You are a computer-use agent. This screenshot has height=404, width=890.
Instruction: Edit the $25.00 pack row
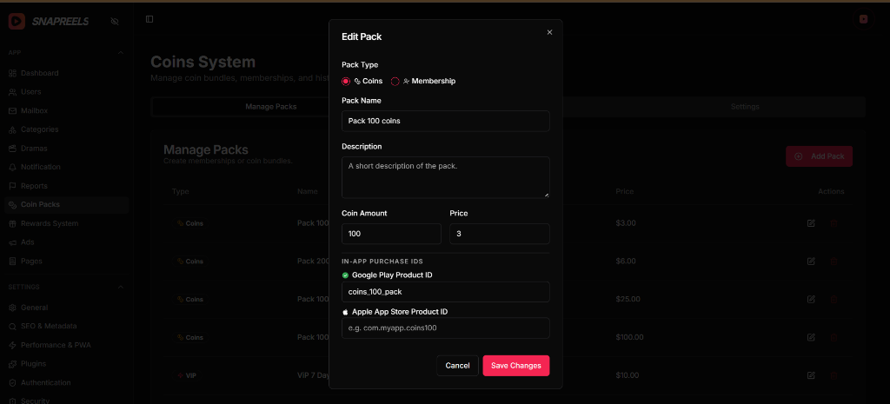(x=811, y=299)
